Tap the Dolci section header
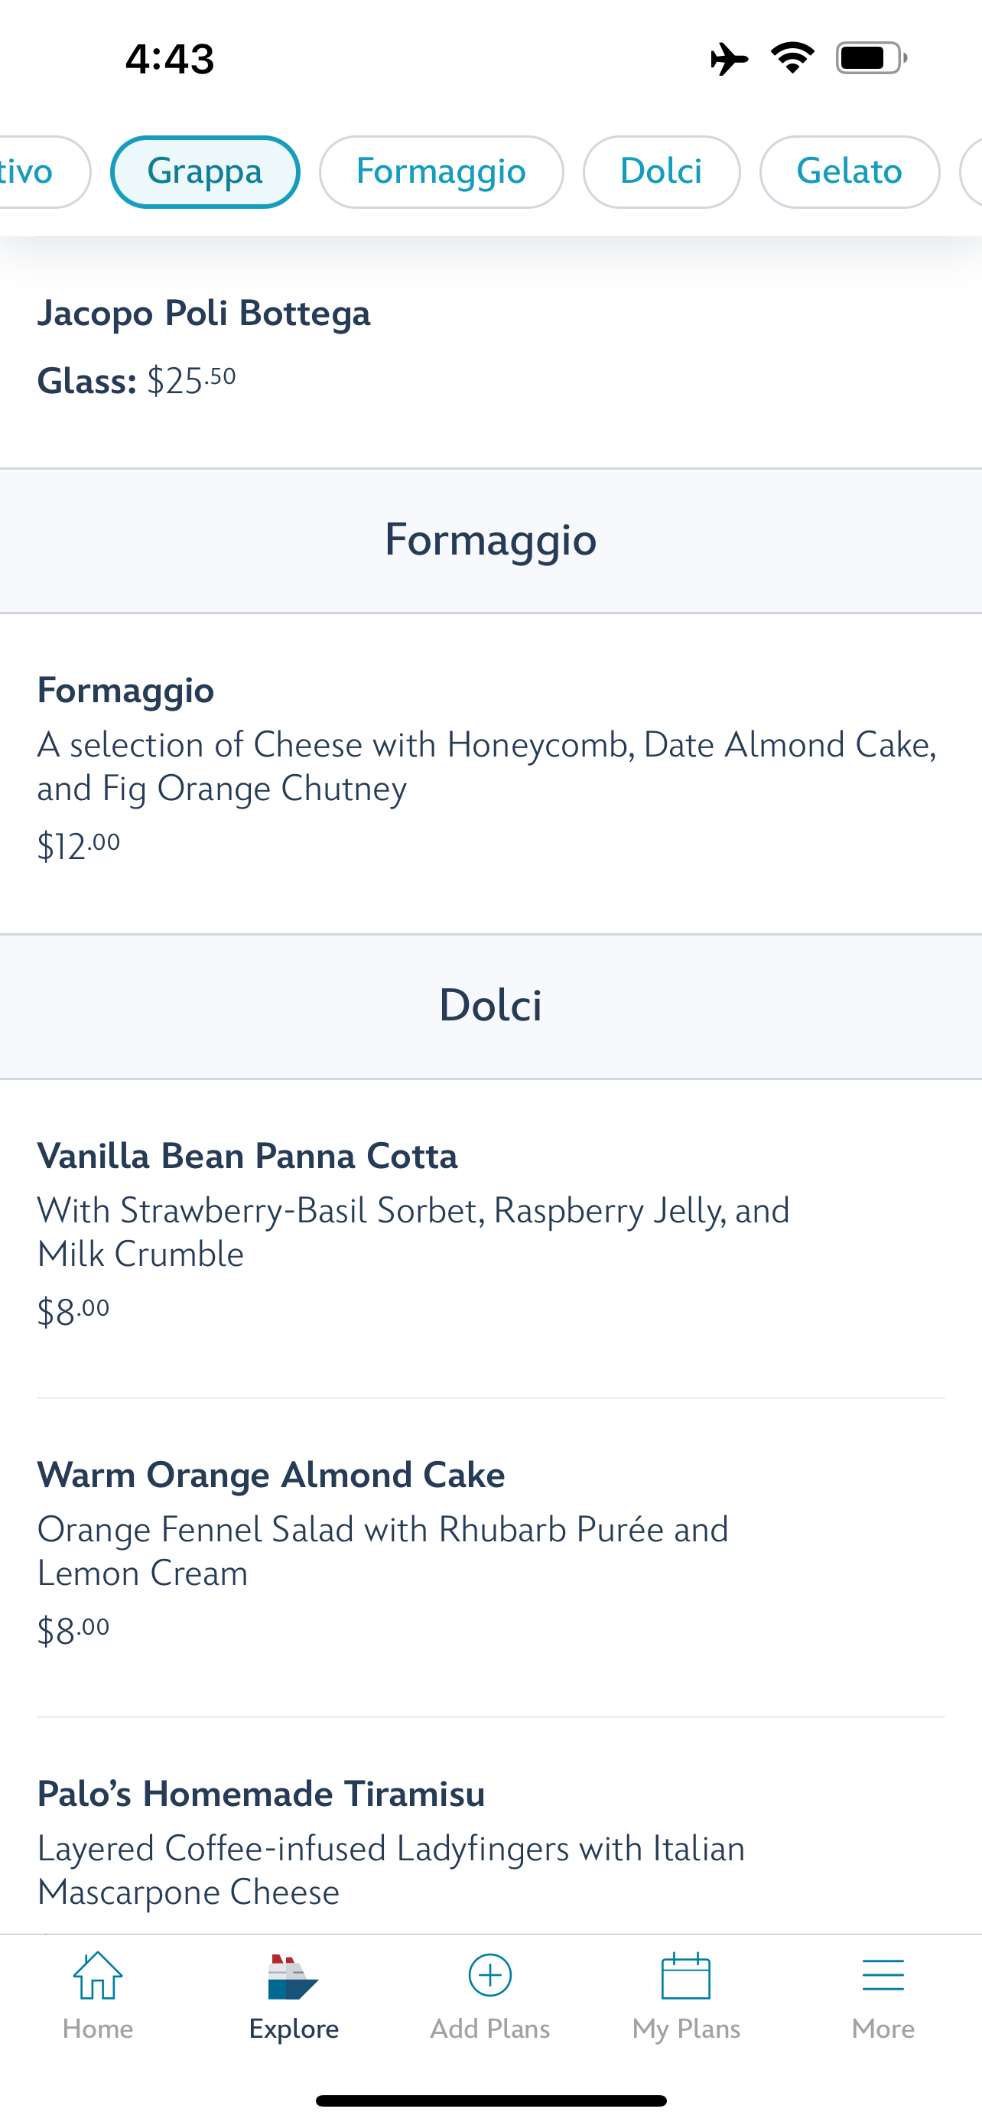982x2125 pixels. coord(490,1006)
